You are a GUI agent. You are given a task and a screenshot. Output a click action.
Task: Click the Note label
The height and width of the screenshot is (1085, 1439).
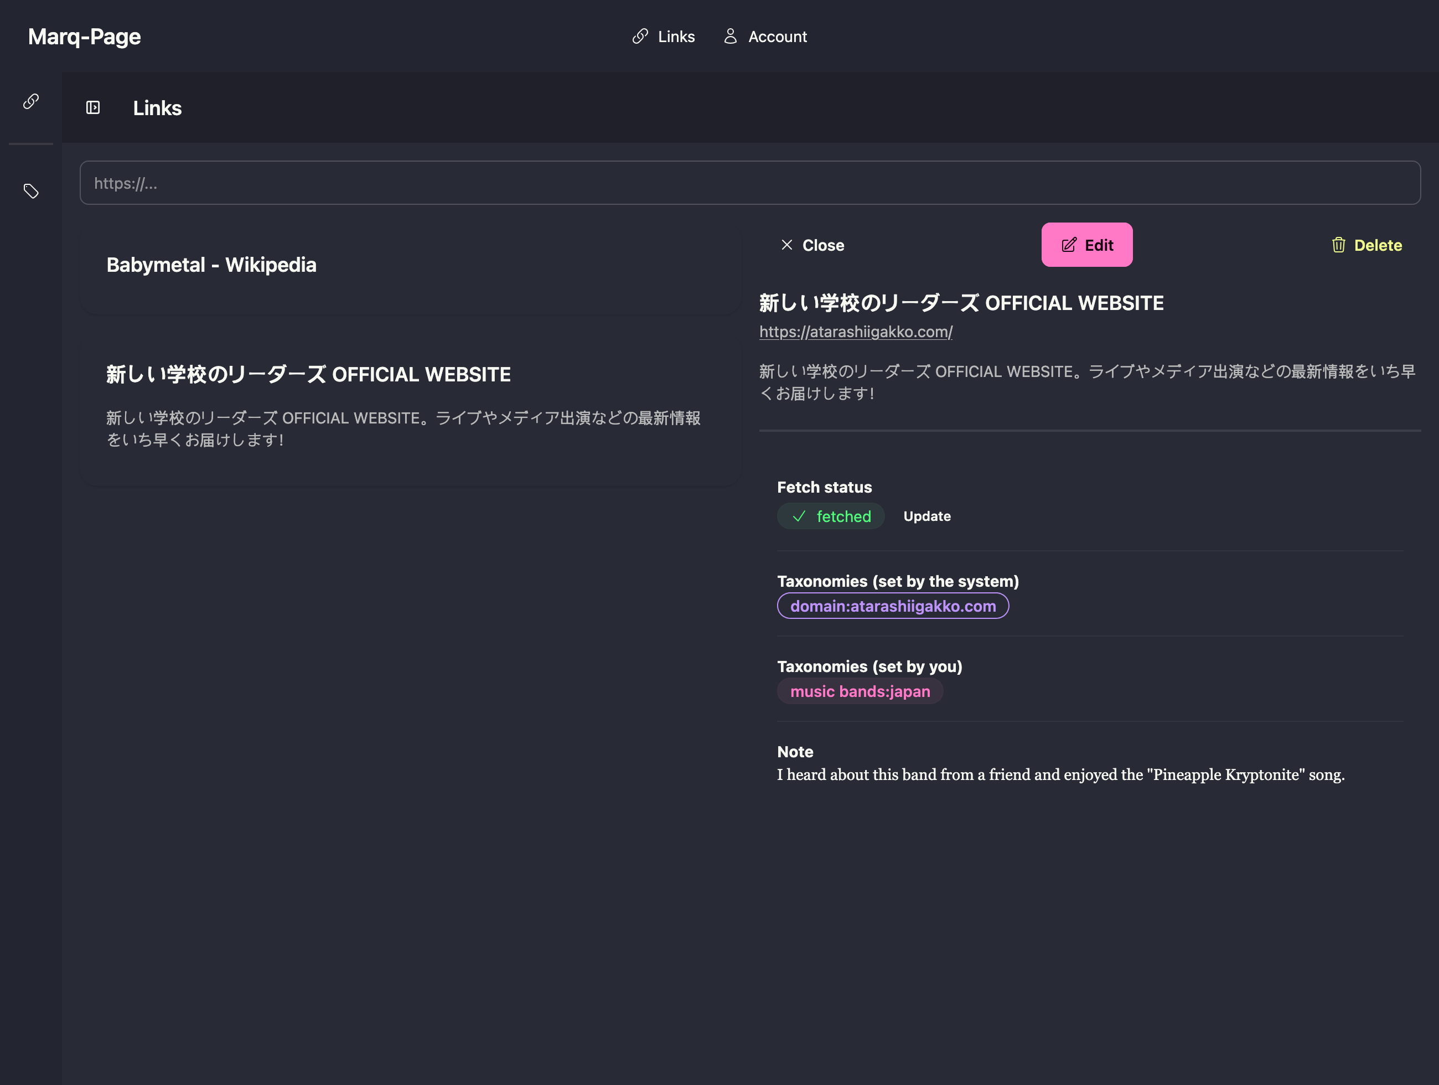tap(795, 752)
